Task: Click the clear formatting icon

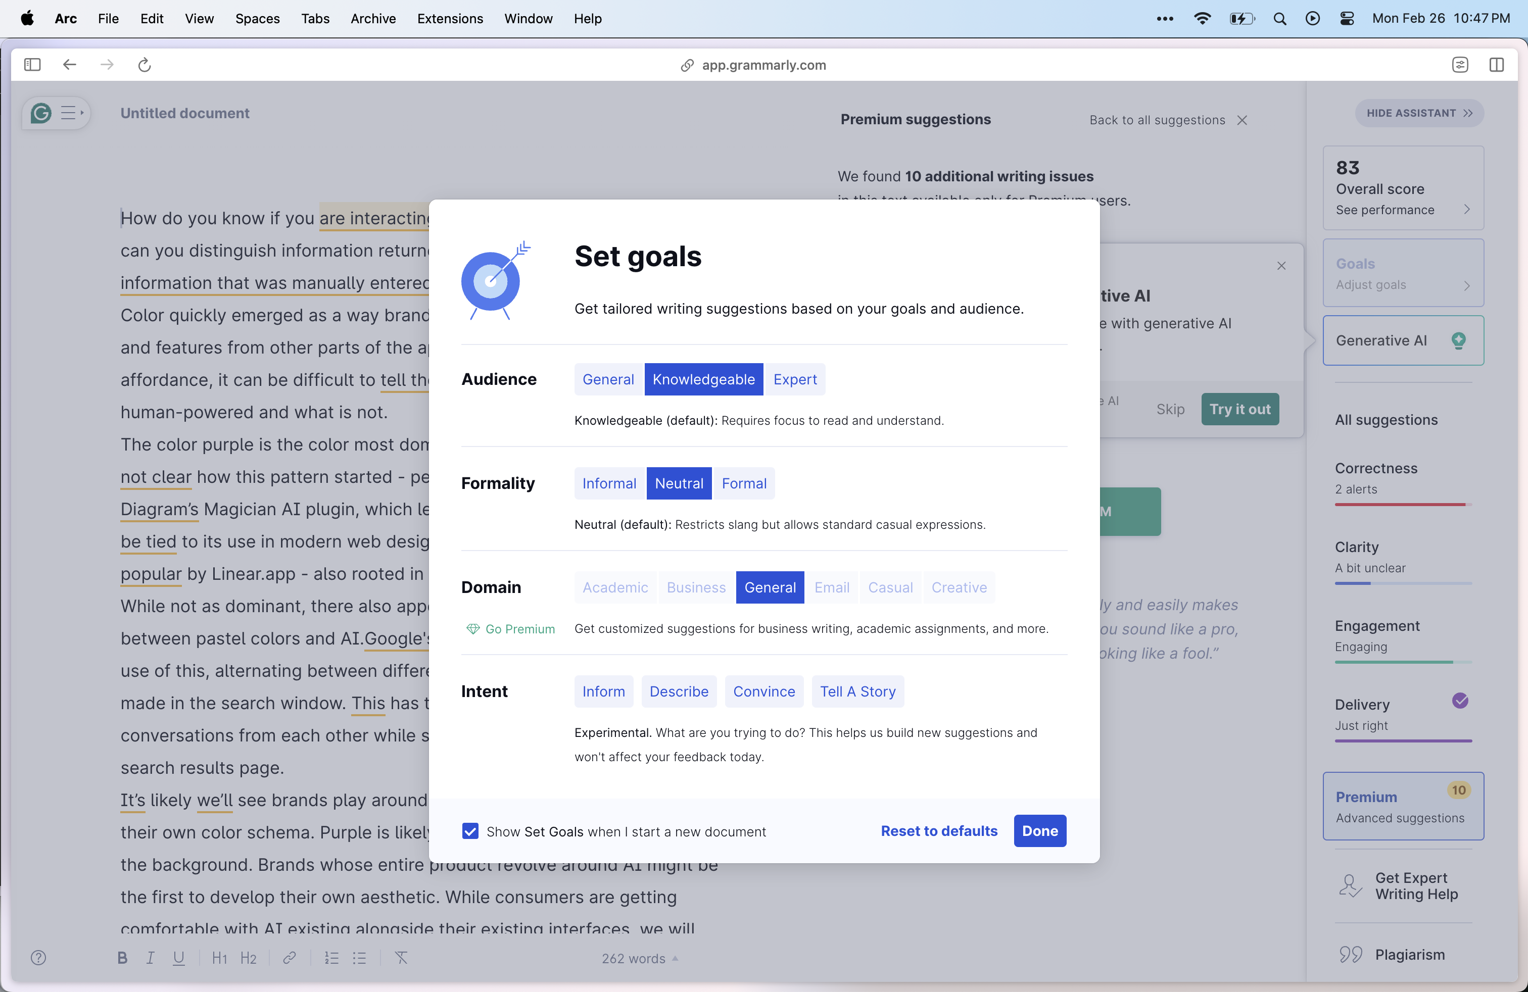Action: click(x=401, y=957)
